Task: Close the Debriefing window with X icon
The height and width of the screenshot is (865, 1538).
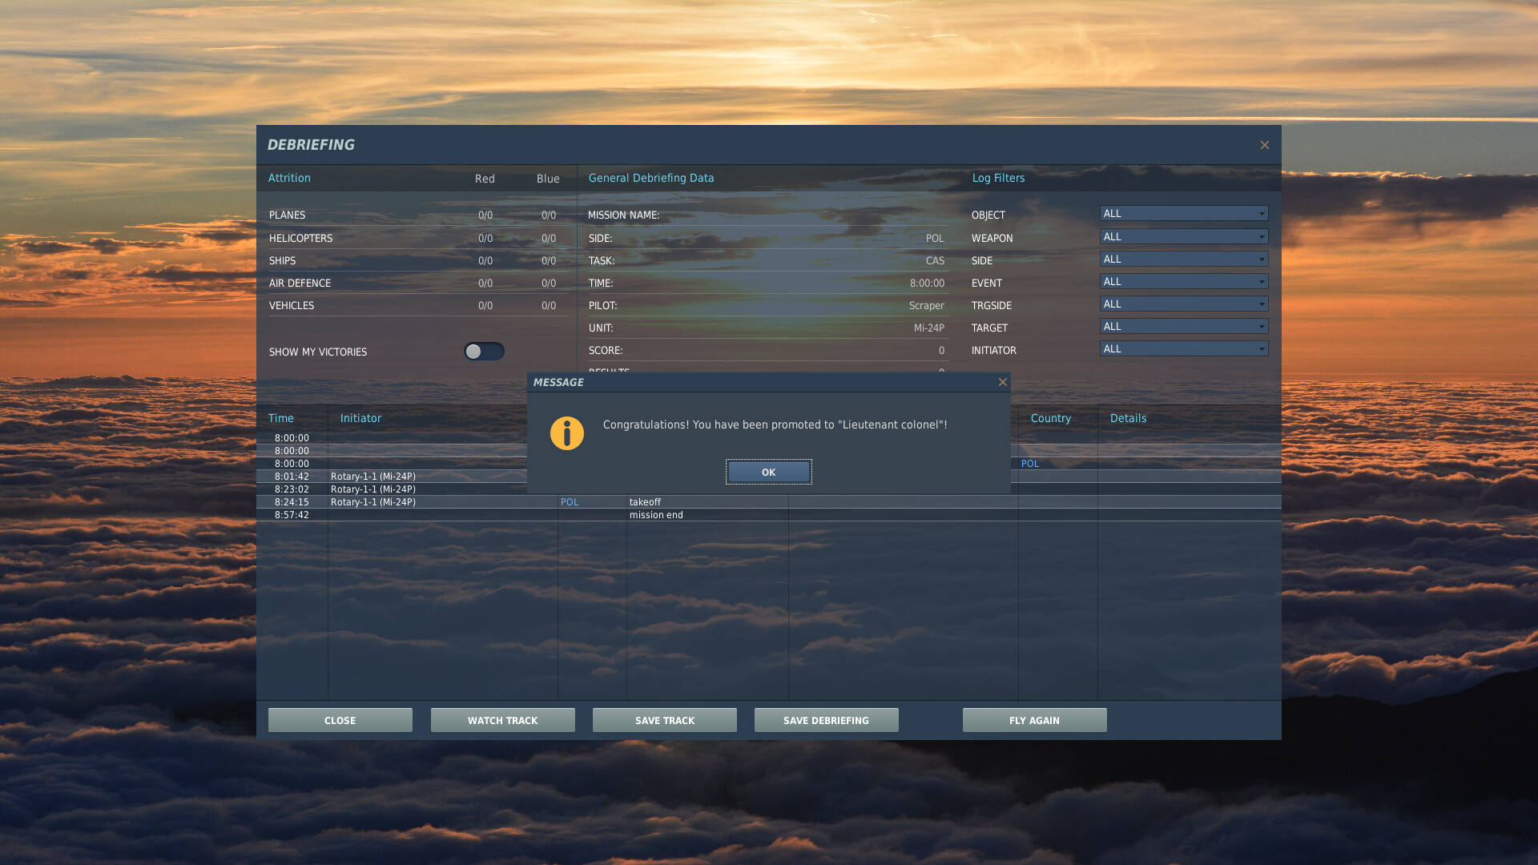Action: pyautogui.click(x=1264, y=145)
